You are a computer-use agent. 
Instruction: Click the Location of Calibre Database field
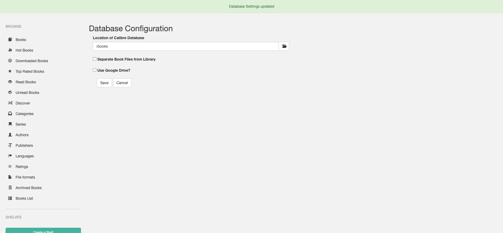click(185, 46)
